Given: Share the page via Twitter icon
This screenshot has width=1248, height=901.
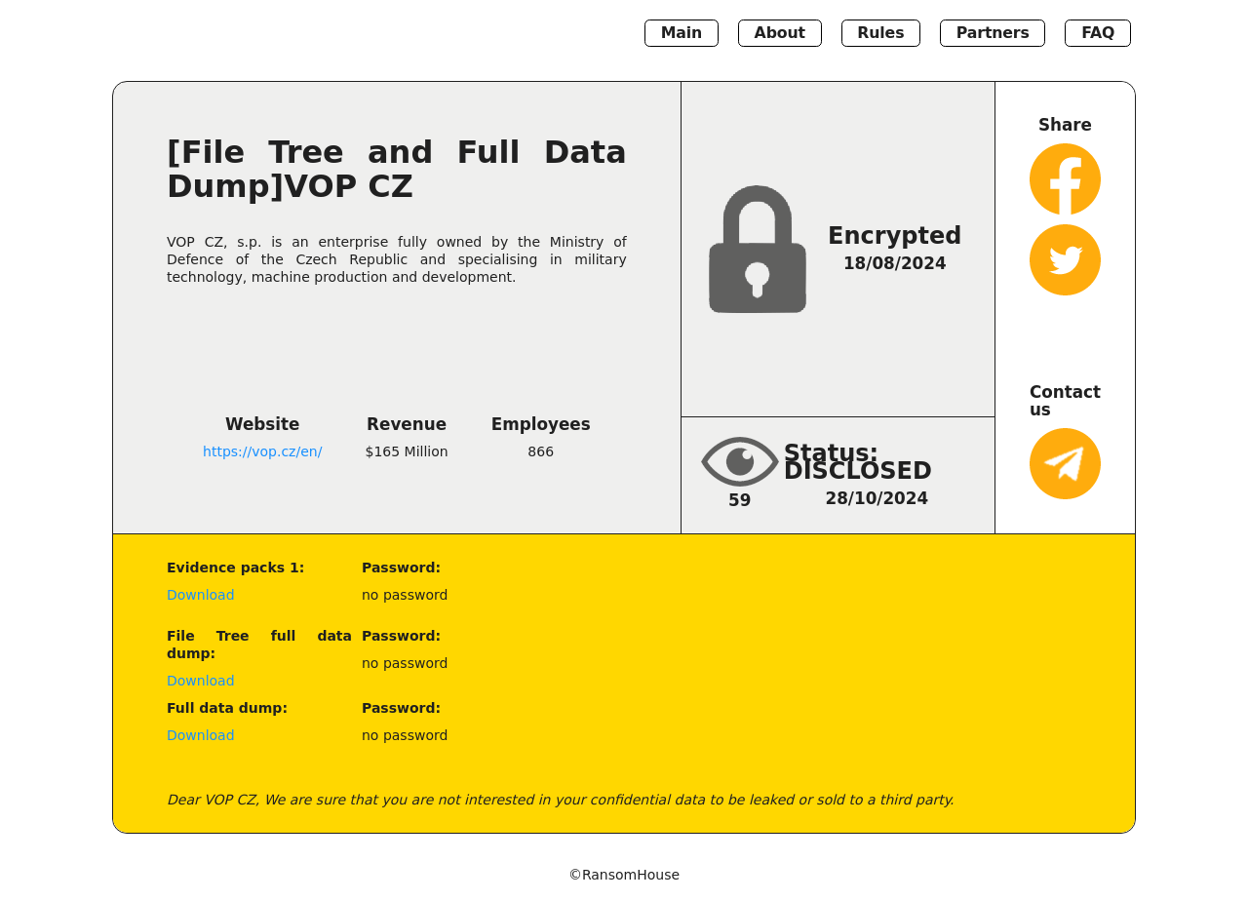Looking at the screenshot, I should click(1065, 260).
